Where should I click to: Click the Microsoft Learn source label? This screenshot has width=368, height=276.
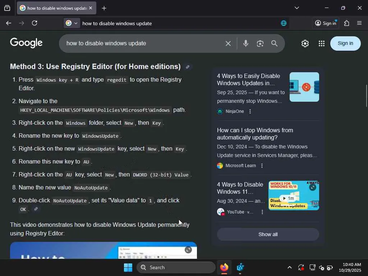click(240, 165)
